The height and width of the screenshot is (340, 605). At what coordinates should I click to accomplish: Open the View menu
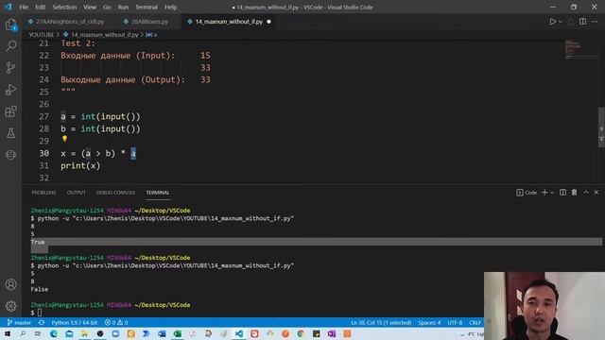click(x=90, y=7)
